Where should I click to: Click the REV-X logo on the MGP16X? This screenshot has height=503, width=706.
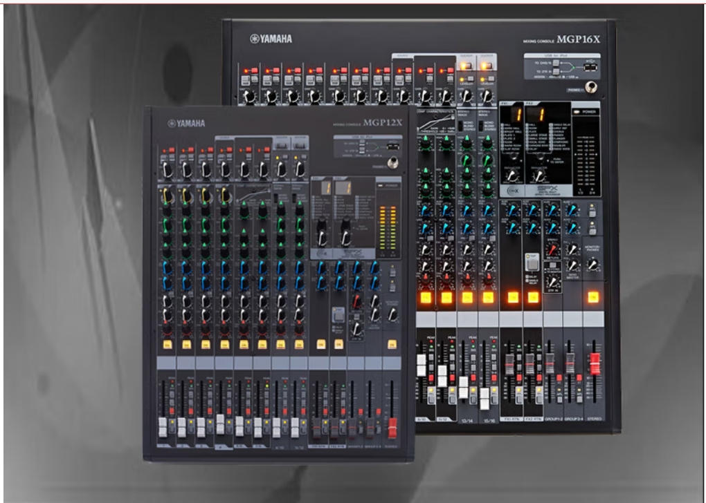[x=512, y=191]
